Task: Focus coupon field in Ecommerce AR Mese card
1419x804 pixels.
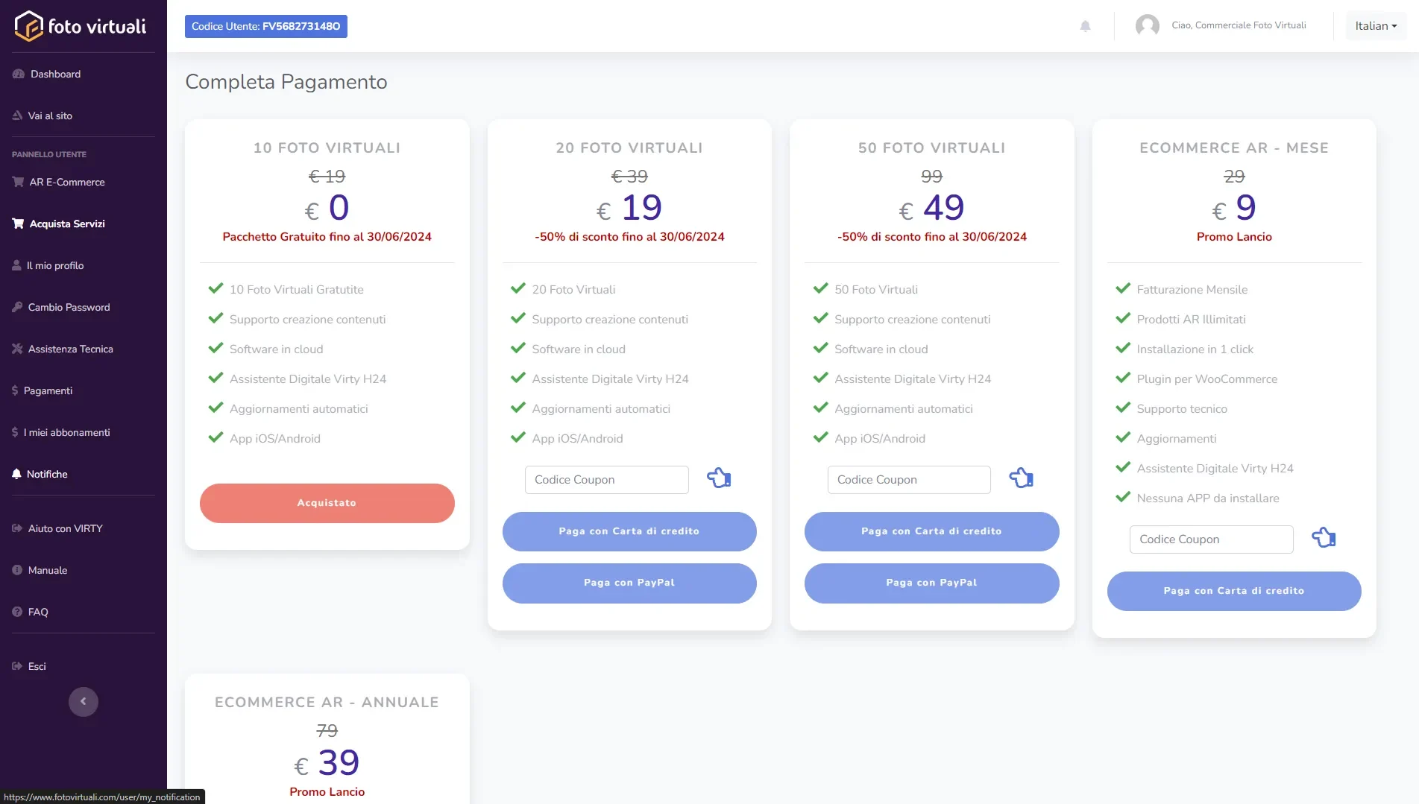Action: [x=1211, y=539]
